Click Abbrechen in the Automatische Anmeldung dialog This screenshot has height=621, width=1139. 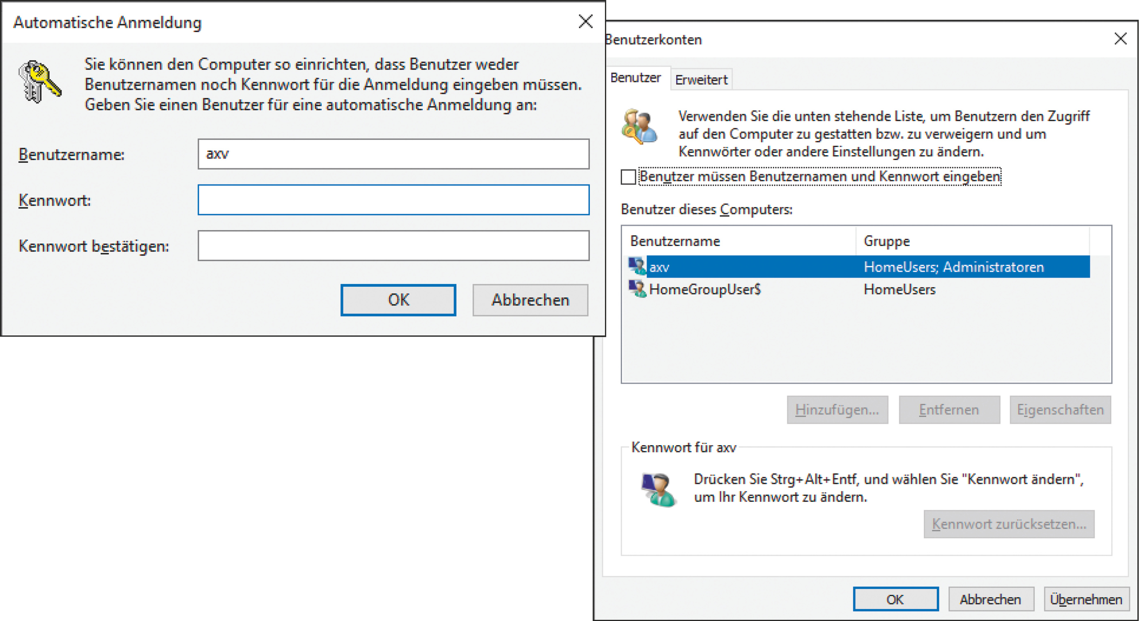point(530,300)
